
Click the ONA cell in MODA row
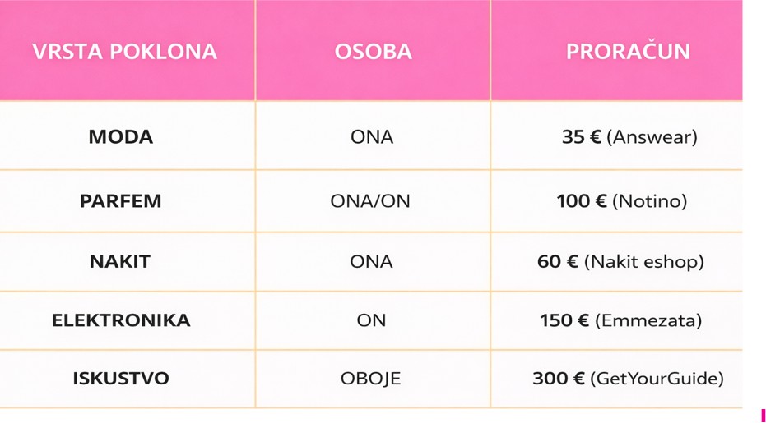[372, 136]
